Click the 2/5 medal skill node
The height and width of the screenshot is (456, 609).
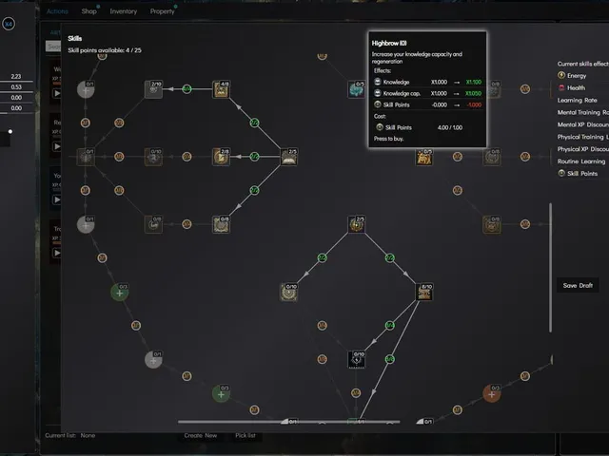pyautogui.click(x=356, y=224)
